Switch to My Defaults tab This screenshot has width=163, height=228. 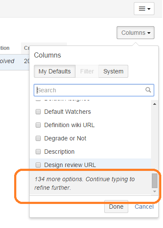54,71
